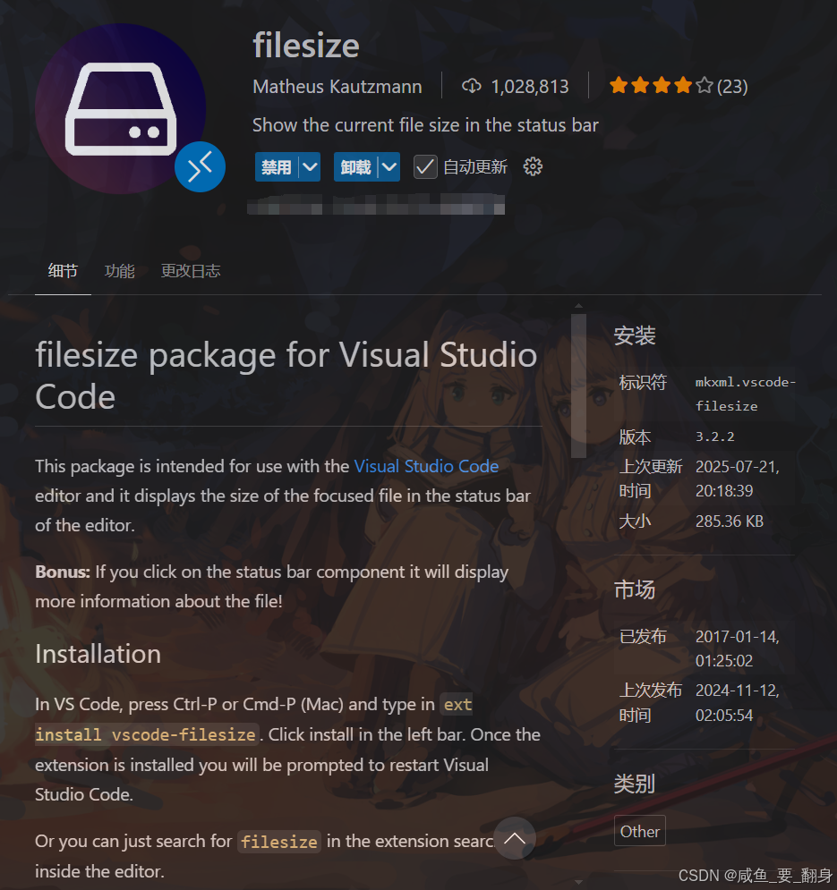This screenshot has width=837, height=890.
Task: Click the inline 'filesize' code text
Action: (x=279, y=841)
